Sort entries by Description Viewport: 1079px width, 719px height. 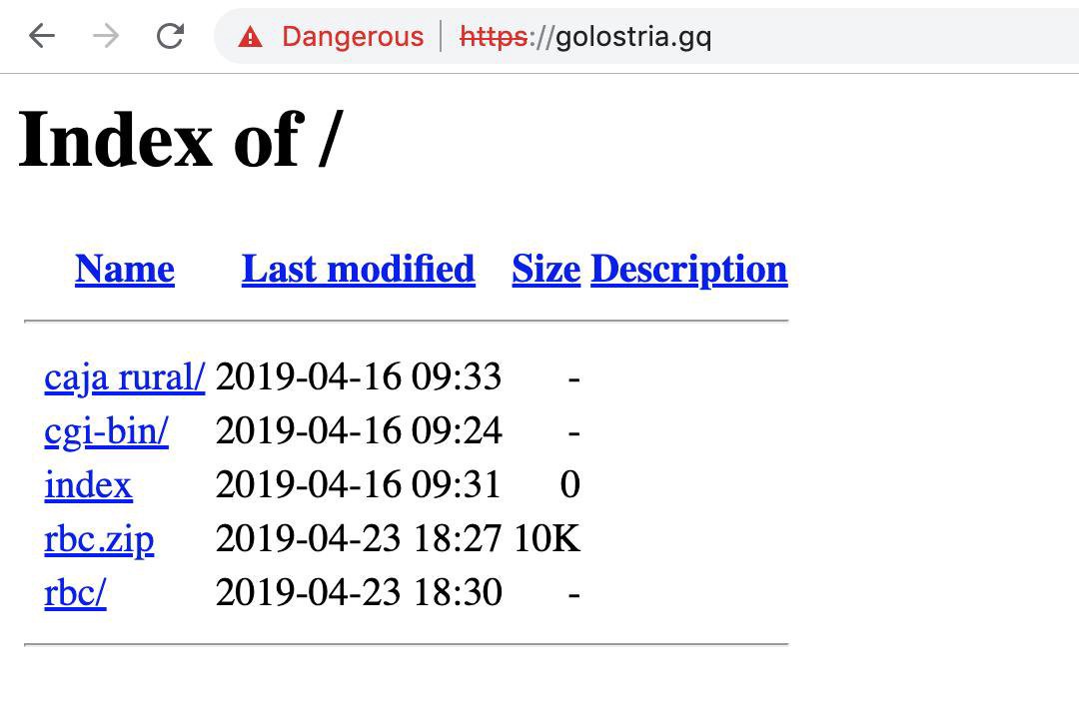(688, 269)
